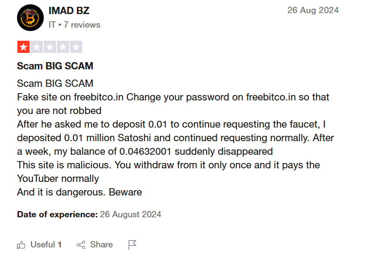Screen dimensions: 369x260
Task: Select the Share text button
Action: click(x=102, y=245)
